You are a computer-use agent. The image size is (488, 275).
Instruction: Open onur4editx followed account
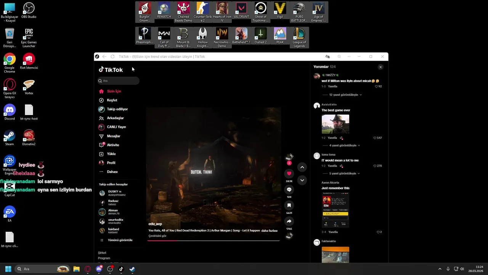coord(115,222)
